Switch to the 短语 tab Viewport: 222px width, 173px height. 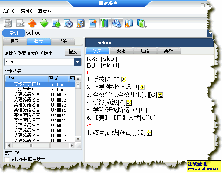(x=144, y=51)
